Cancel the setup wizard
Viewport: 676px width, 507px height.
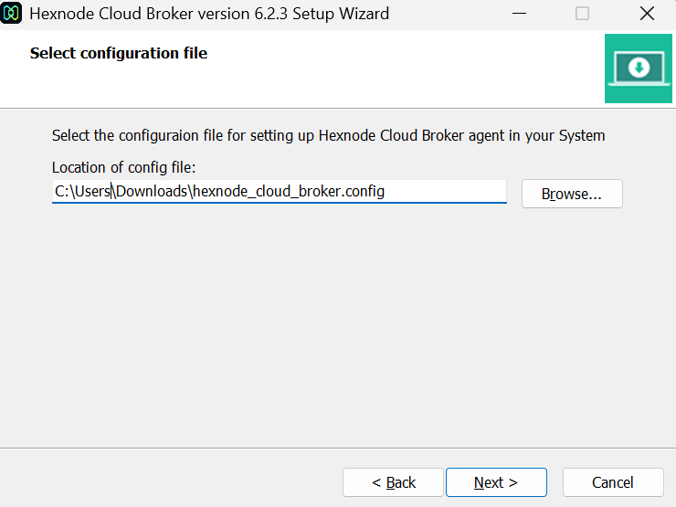click(613, 482)
